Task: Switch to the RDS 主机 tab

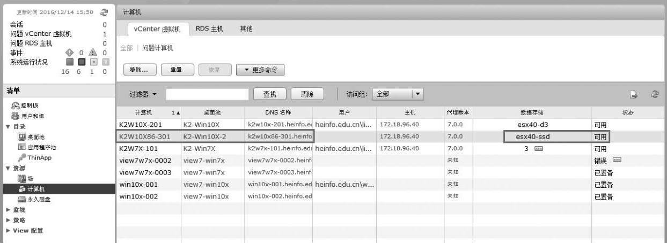Action: coord(209,28)
